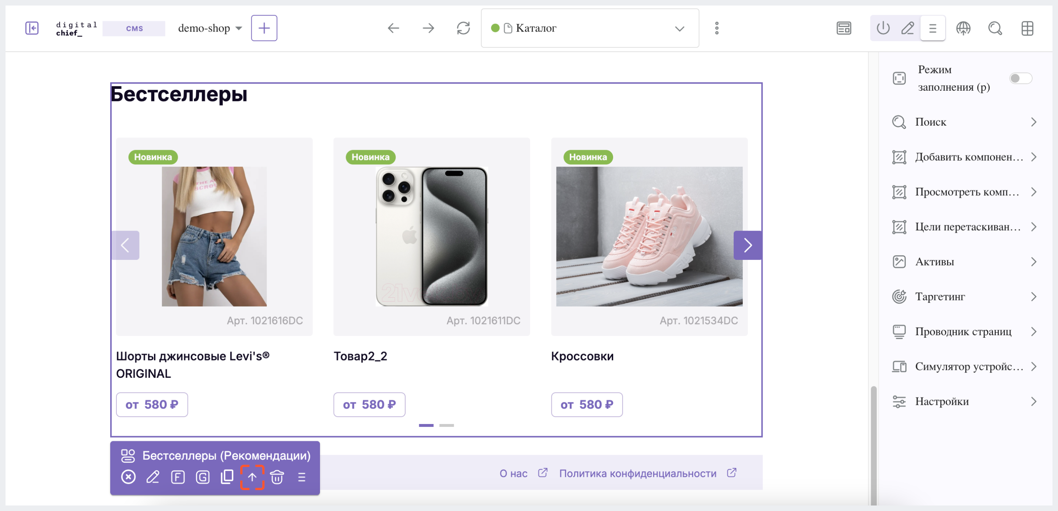
Task: Open the page layout view icon
Action: pos(843,28)
